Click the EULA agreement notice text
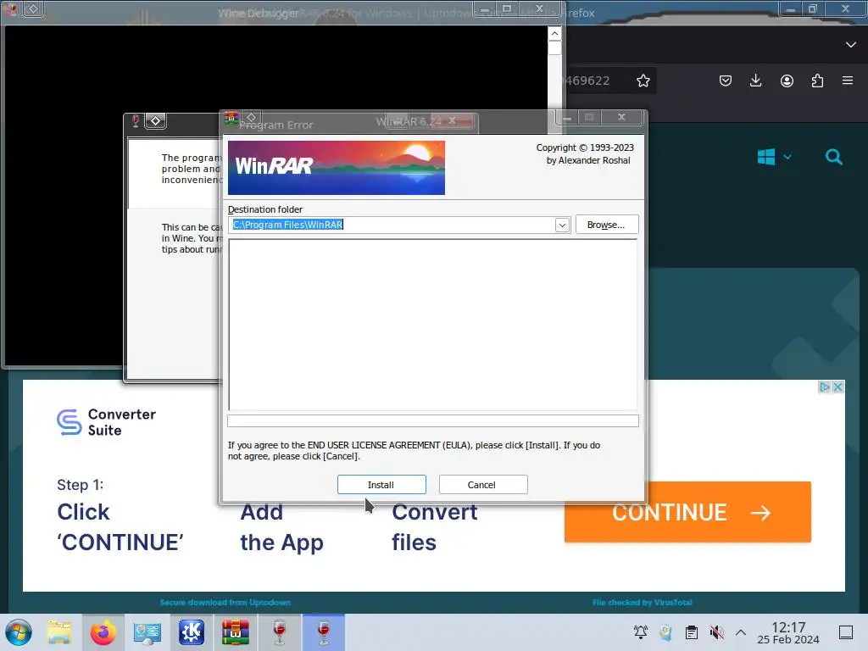 click(414, 451)
